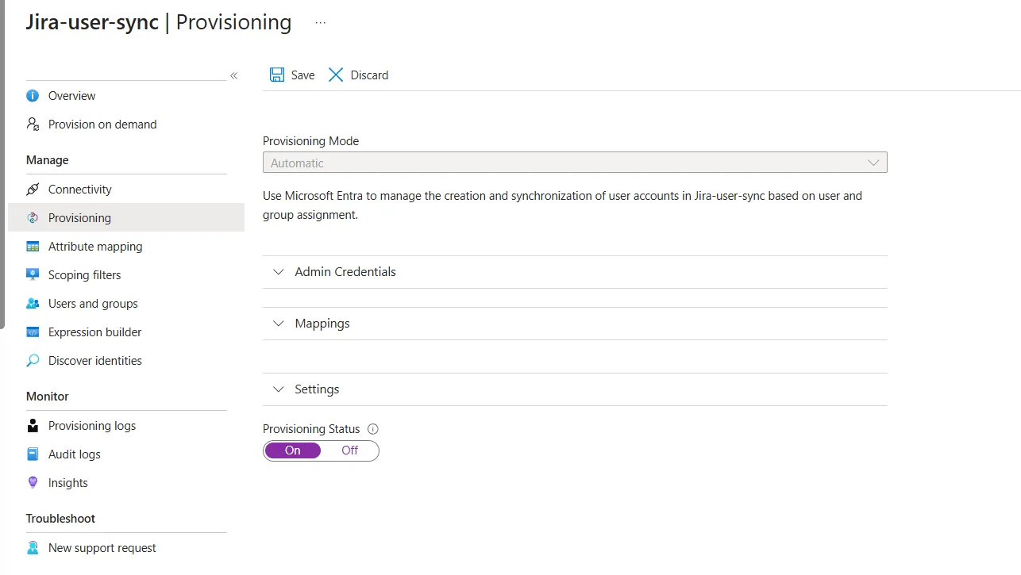
Task: Click the Attribute mapping table icon
Action: (33, 247)
